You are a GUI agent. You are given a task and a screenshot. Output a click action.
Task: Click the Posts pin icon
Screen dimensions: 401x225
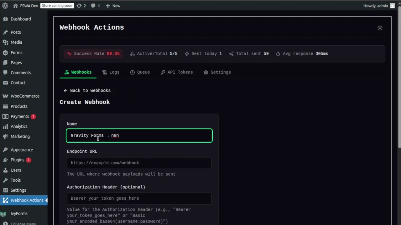pos(5,32)
